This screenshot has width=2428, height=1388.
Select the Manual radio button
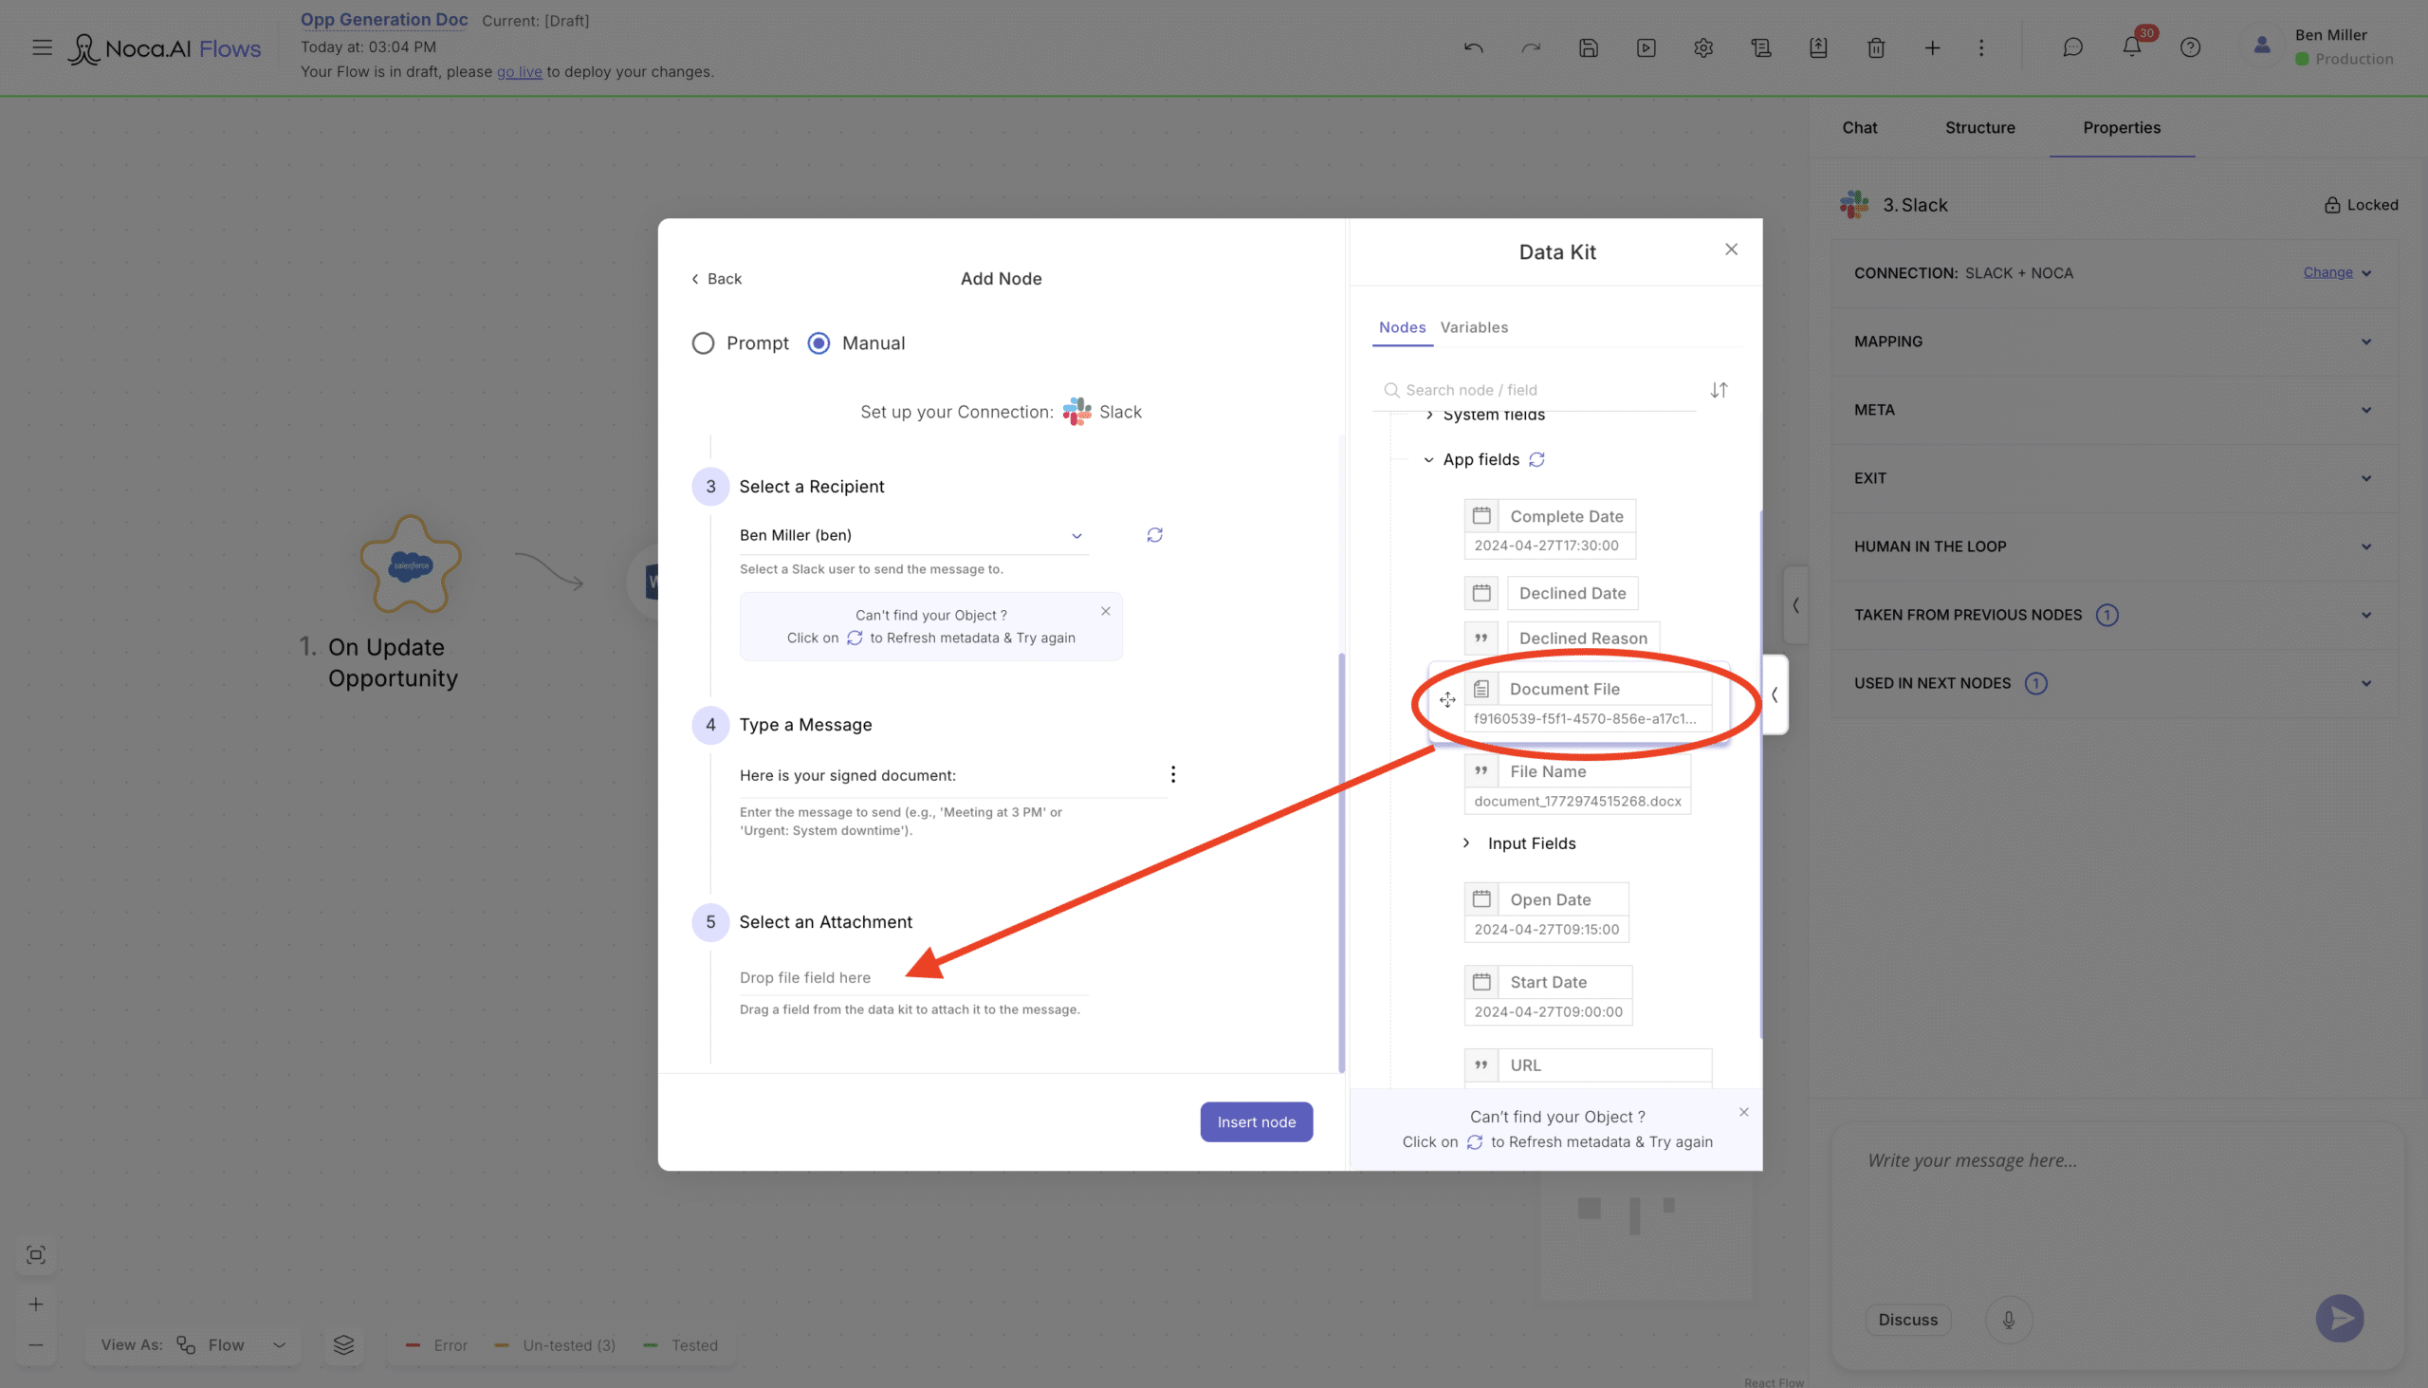(x=819, y=343)
